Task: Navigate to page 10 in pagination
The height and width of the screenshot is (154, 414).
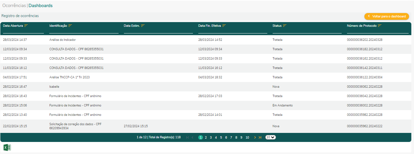Action: click(247, 138)
